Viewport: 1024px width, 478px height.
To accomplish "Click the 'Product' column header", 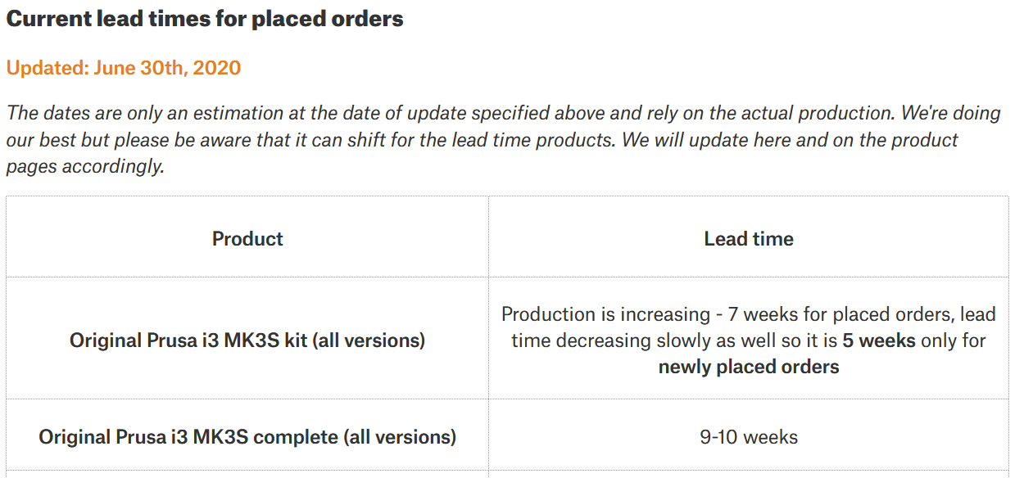I will (247, 239).
